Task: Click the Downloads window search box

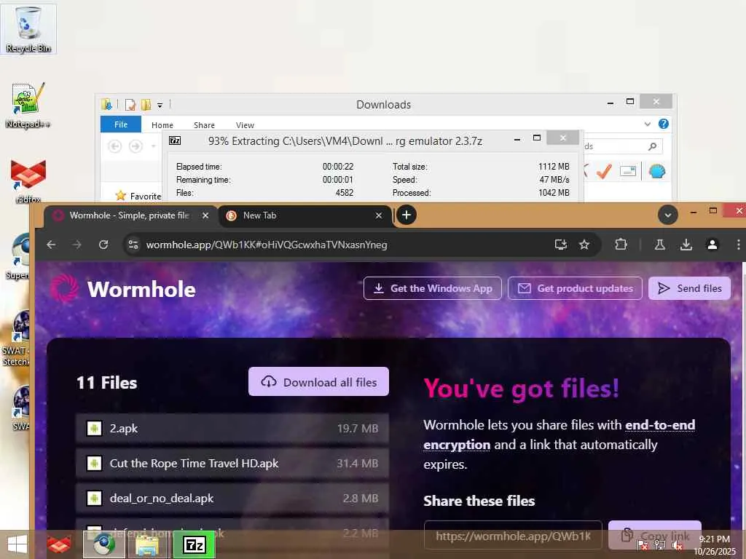Action: 622,146
